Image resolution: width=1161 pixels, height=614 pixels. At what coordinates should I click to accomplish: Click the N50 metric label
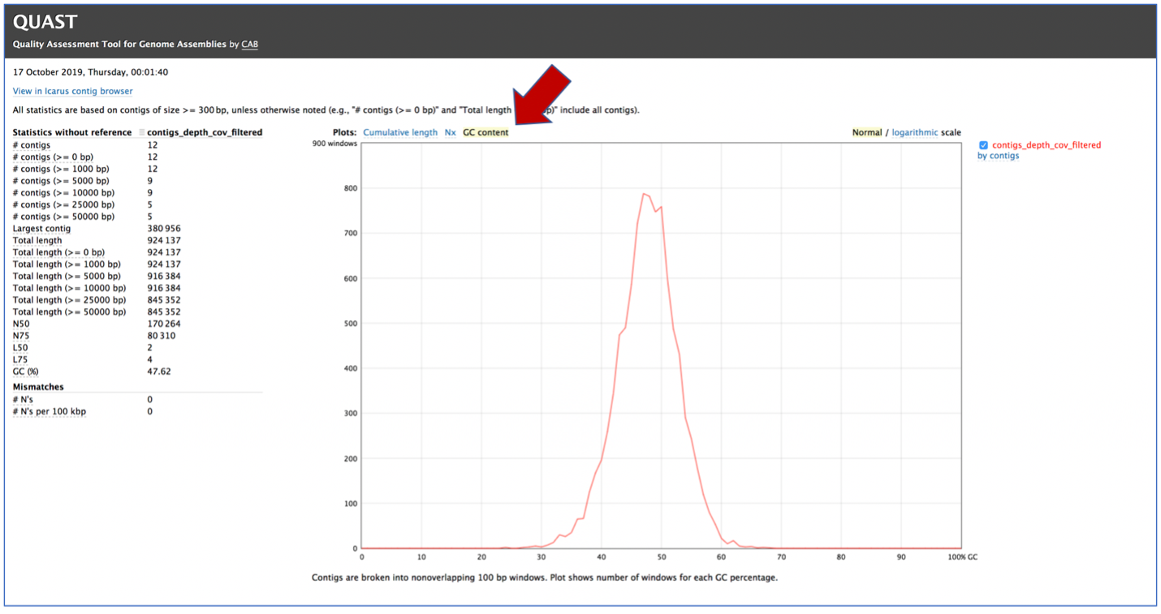[21, 324]
